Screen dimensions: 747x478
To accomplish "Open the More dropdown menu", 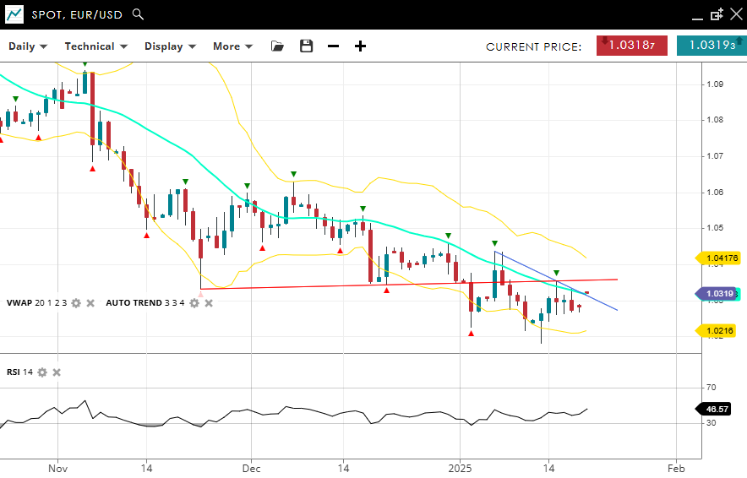I will tap(232, 46).
